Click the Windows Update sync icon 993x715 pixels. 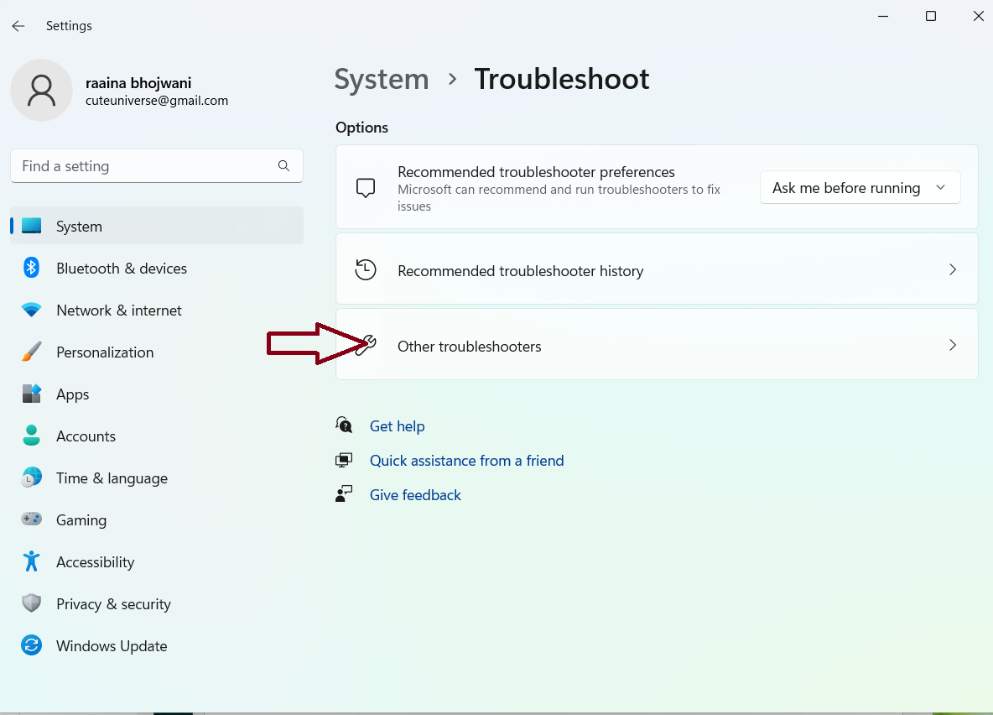pos(31,646)
